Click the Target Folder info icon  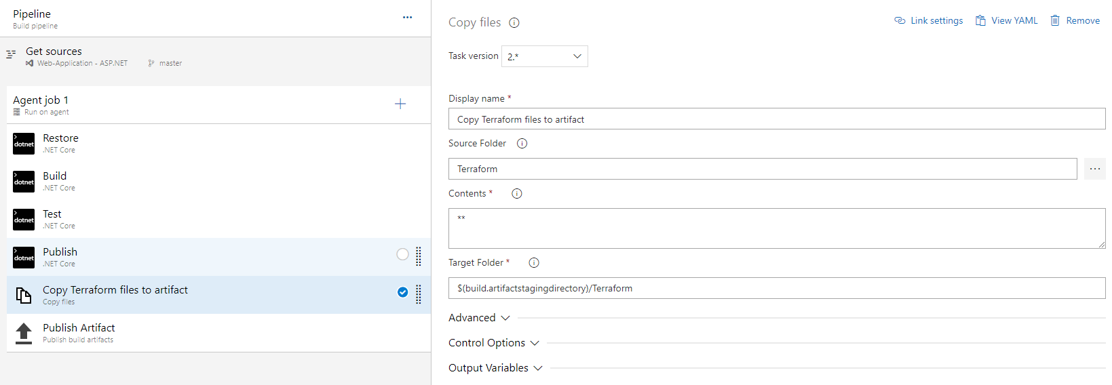534,263
